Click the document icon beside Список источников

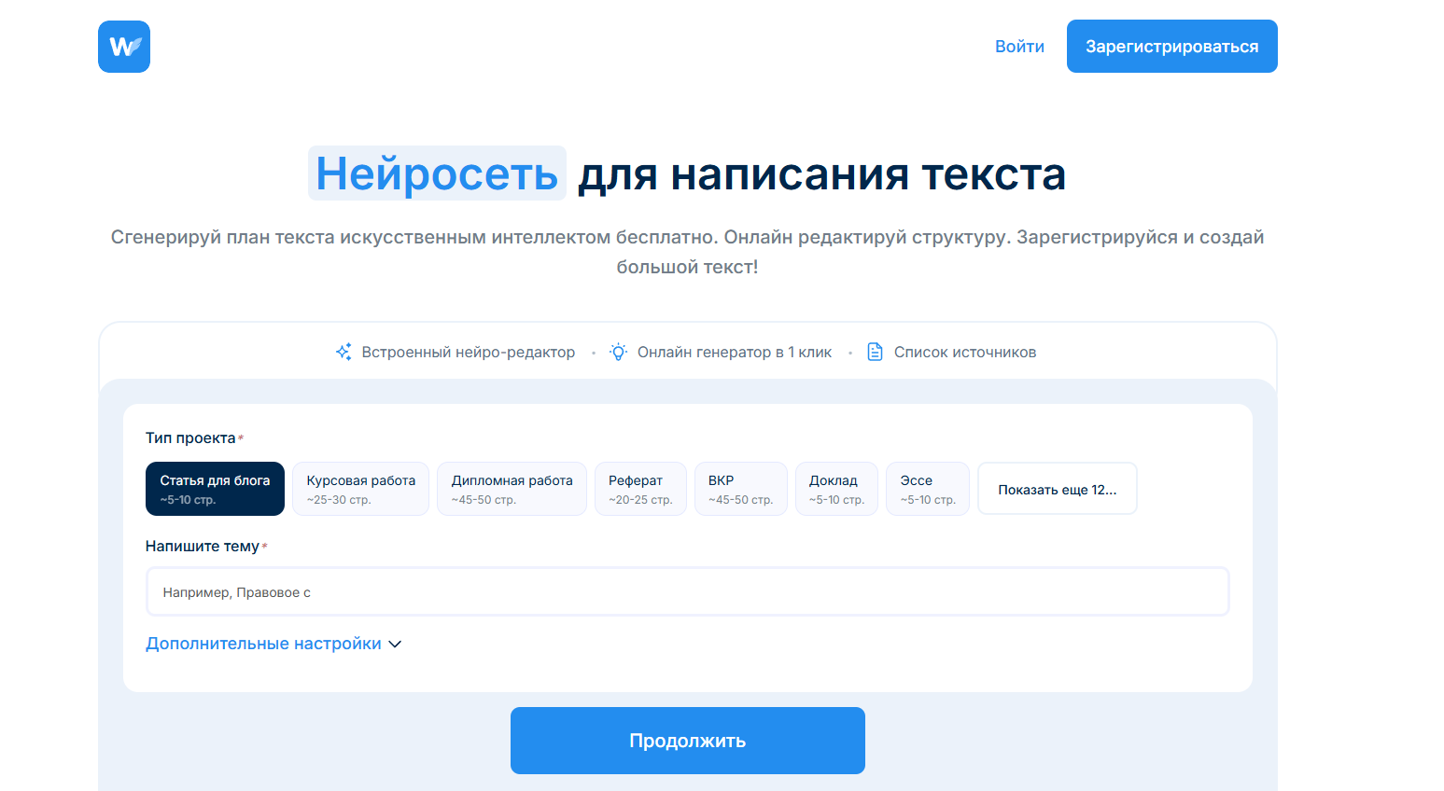(x=875, y=352)
